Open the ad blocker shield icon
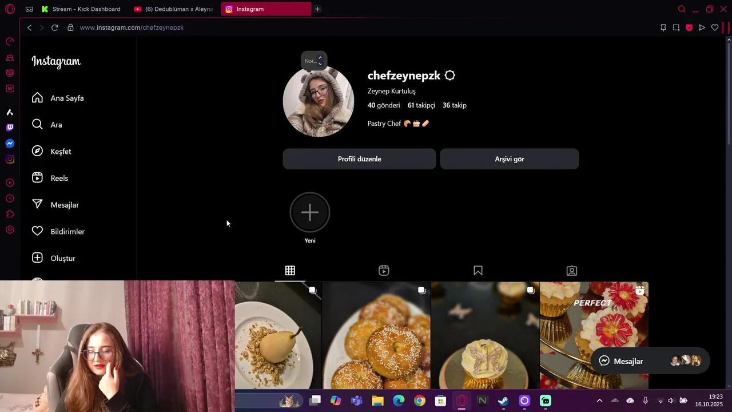The width and height of the screenshot is (732, 412). pos(689,27)
